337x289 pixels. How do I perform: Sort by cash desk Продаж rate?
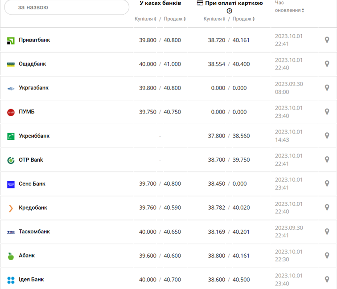pos(174,19)
